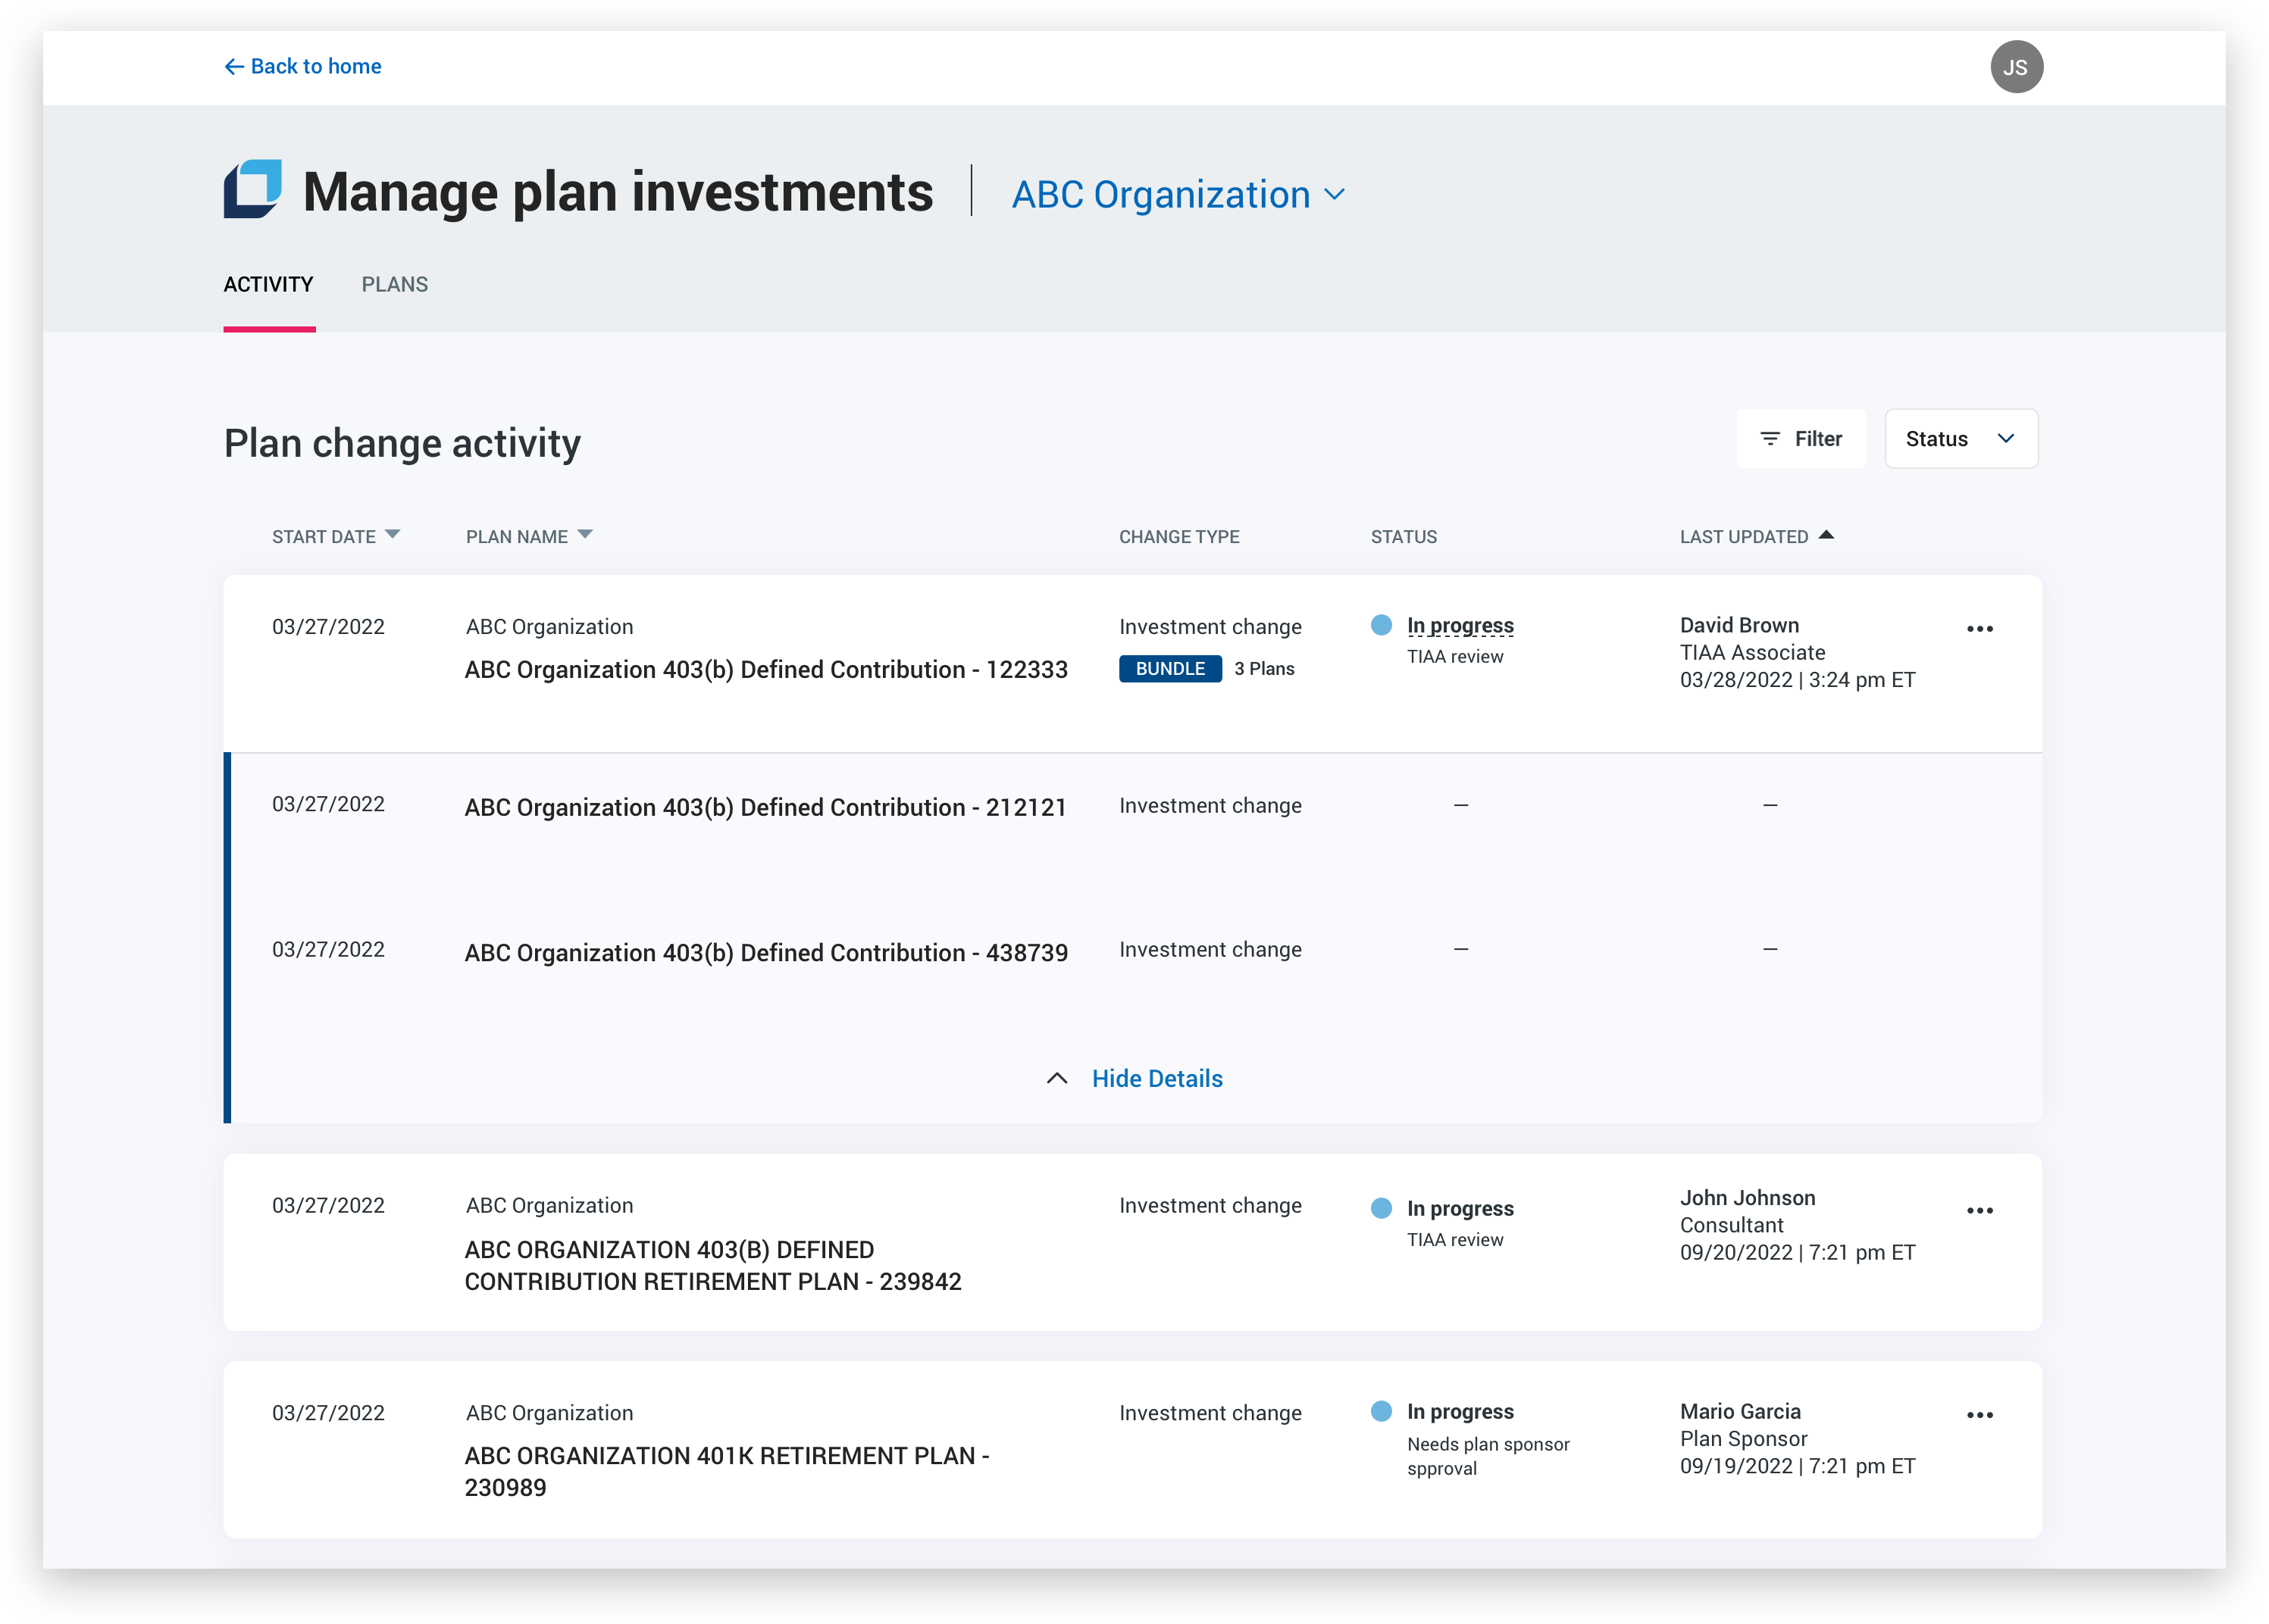The width and height of the screenshot is (2269, 1624).
Task: Click Plan Sponsor role text
Action: pyautogui.click(x=1743, y=1438)
